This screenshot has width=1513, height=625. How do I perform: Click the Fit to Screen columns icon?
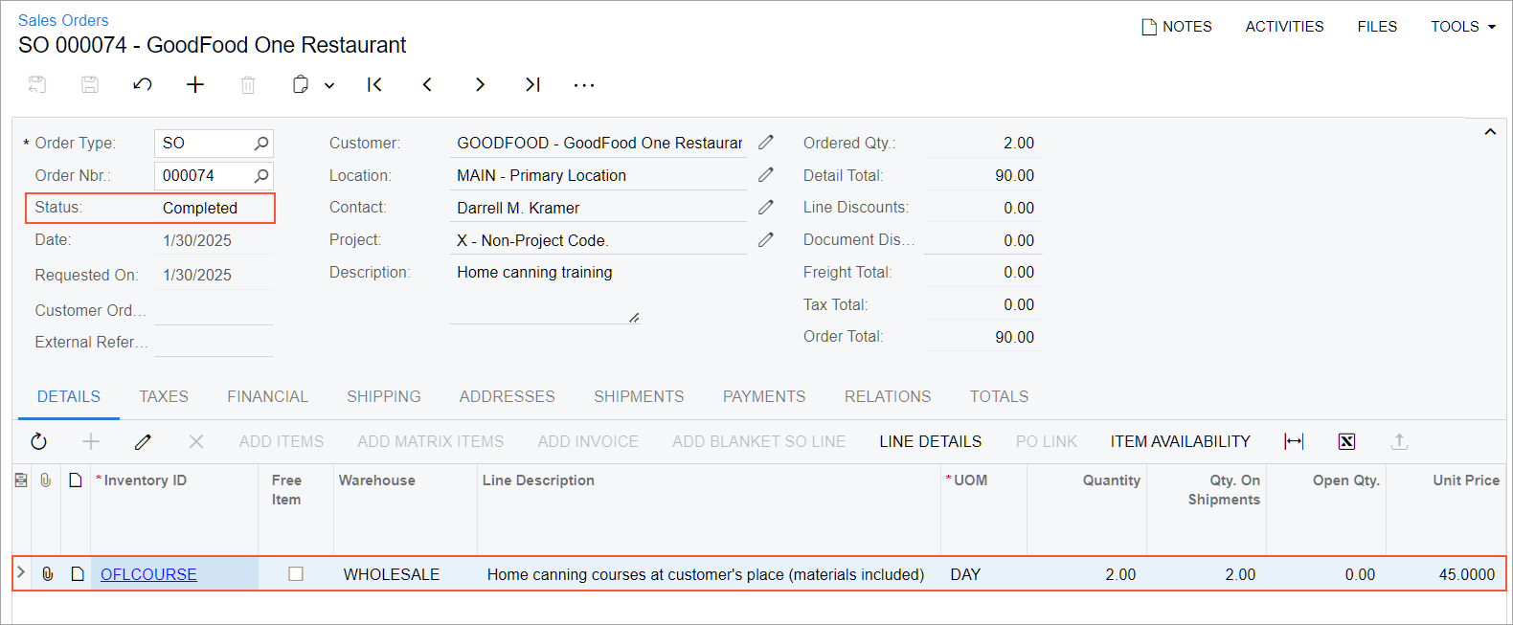[1294, 441]
